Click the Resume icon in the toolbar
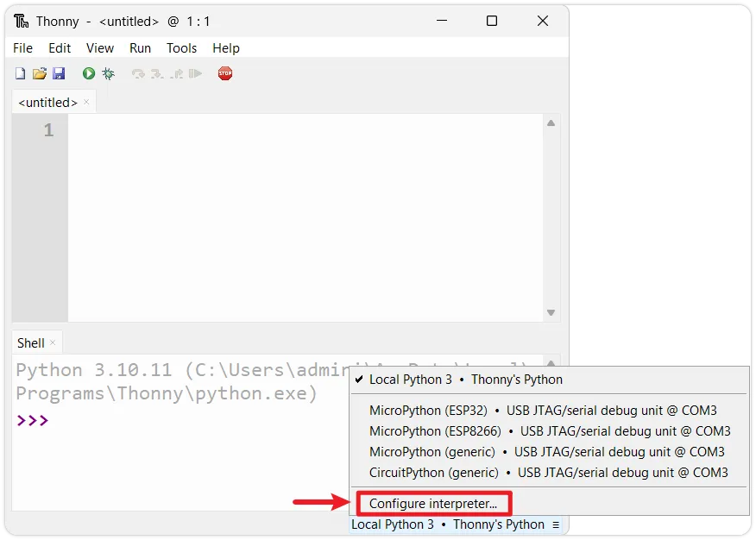This screenshot has width=756, height=540. 196,74
